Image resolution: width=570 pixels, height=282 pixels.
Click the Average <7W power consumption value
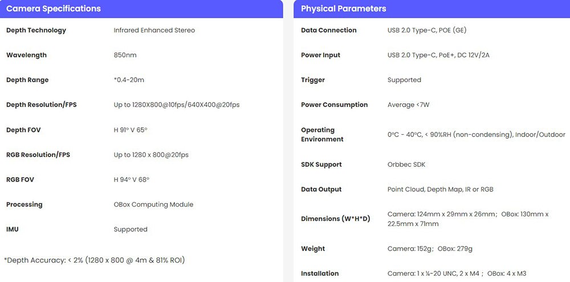(x=409, y=105)
